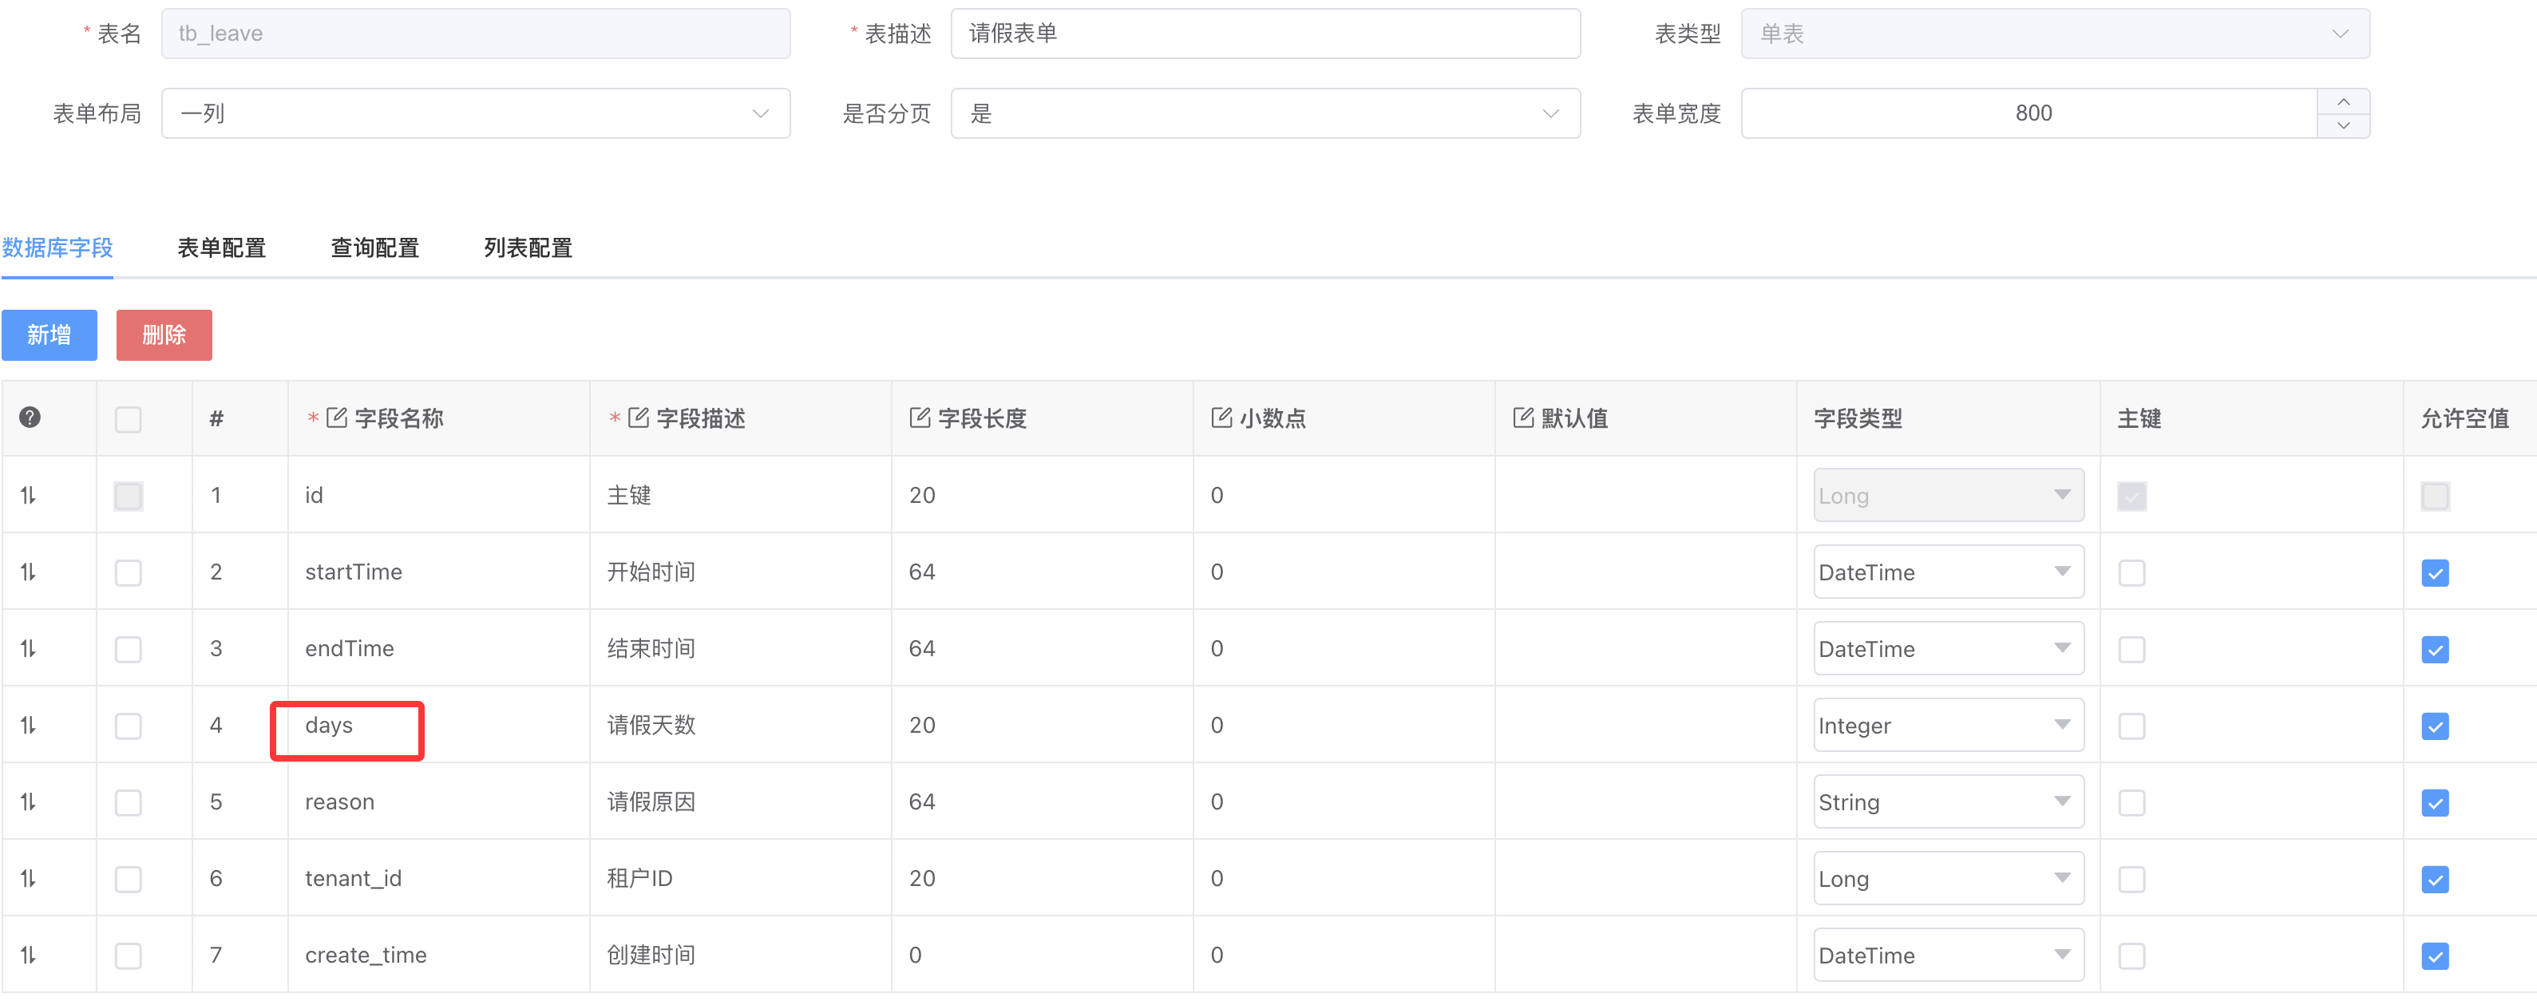Increase 表单宽度 using the up arrow
This screenshot has width=2537, height=1001.
2343,101
